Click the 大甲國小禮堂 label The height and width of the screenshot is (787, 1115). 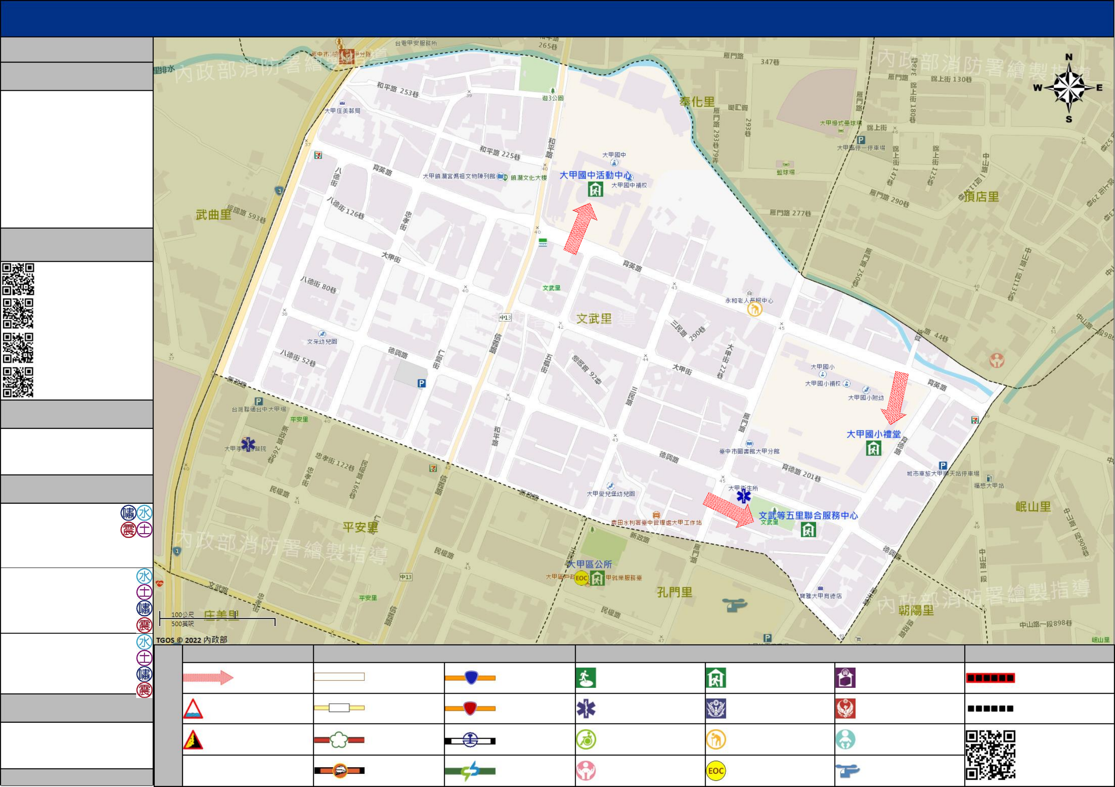click(873, 434)
